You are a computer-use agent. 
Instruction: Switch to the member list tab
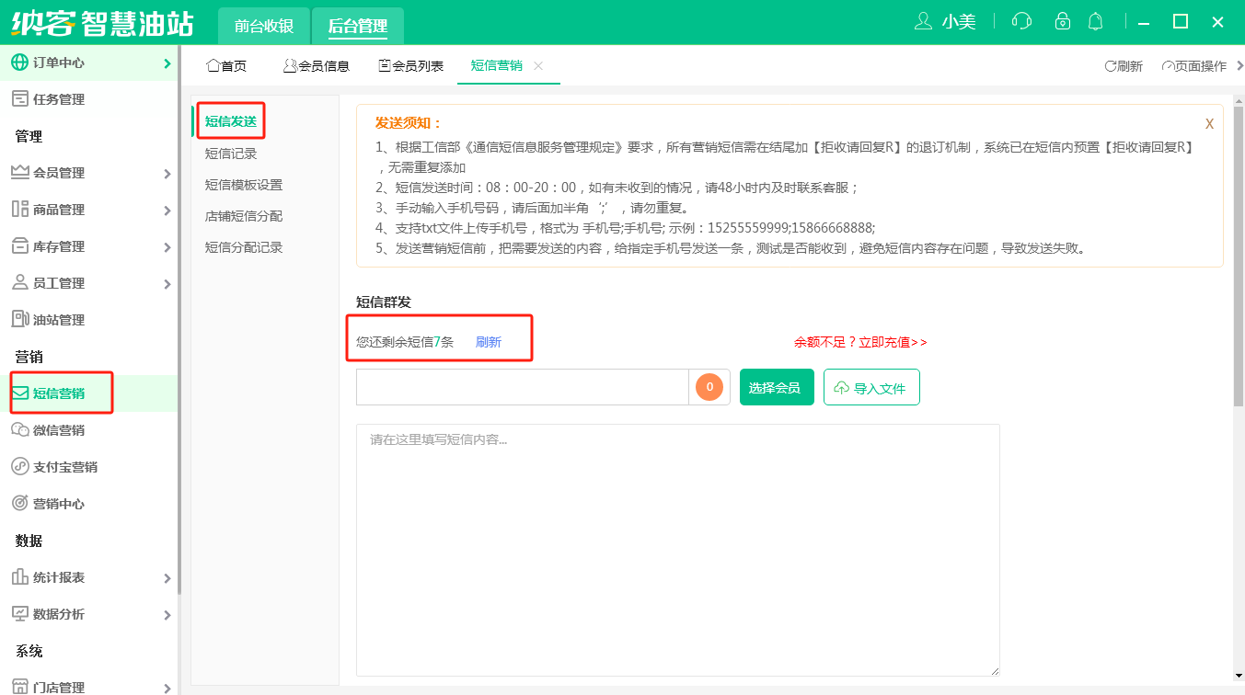tap(411, 66)
